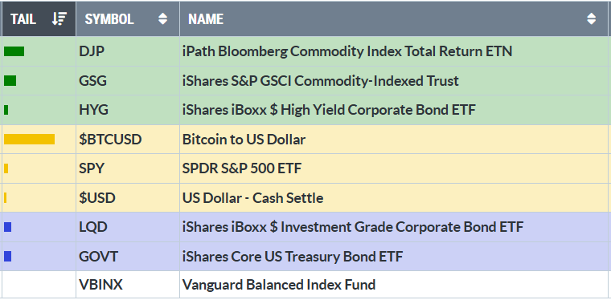The image size is (611, 300).
Task: Select the $USD symbol row
Action: click(305, 198)
